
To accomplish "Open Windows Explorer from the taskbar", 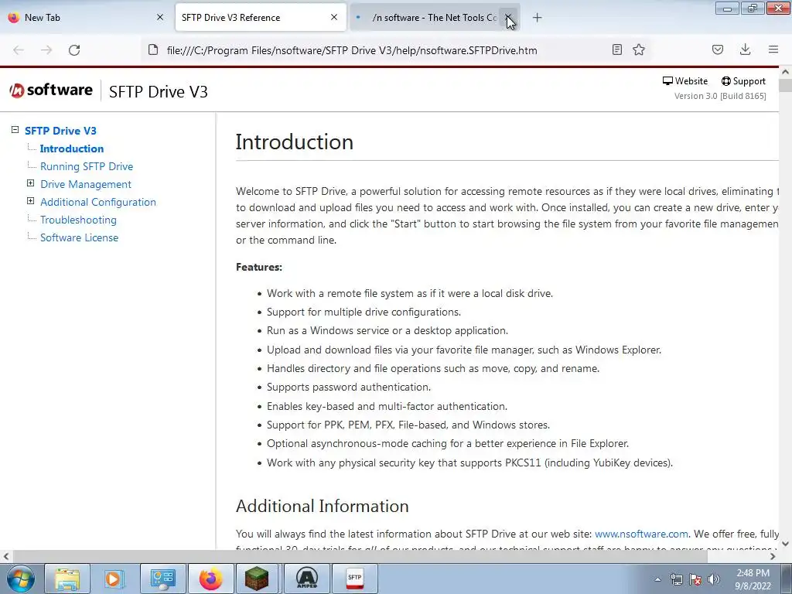I will click(x=67, y=579).
